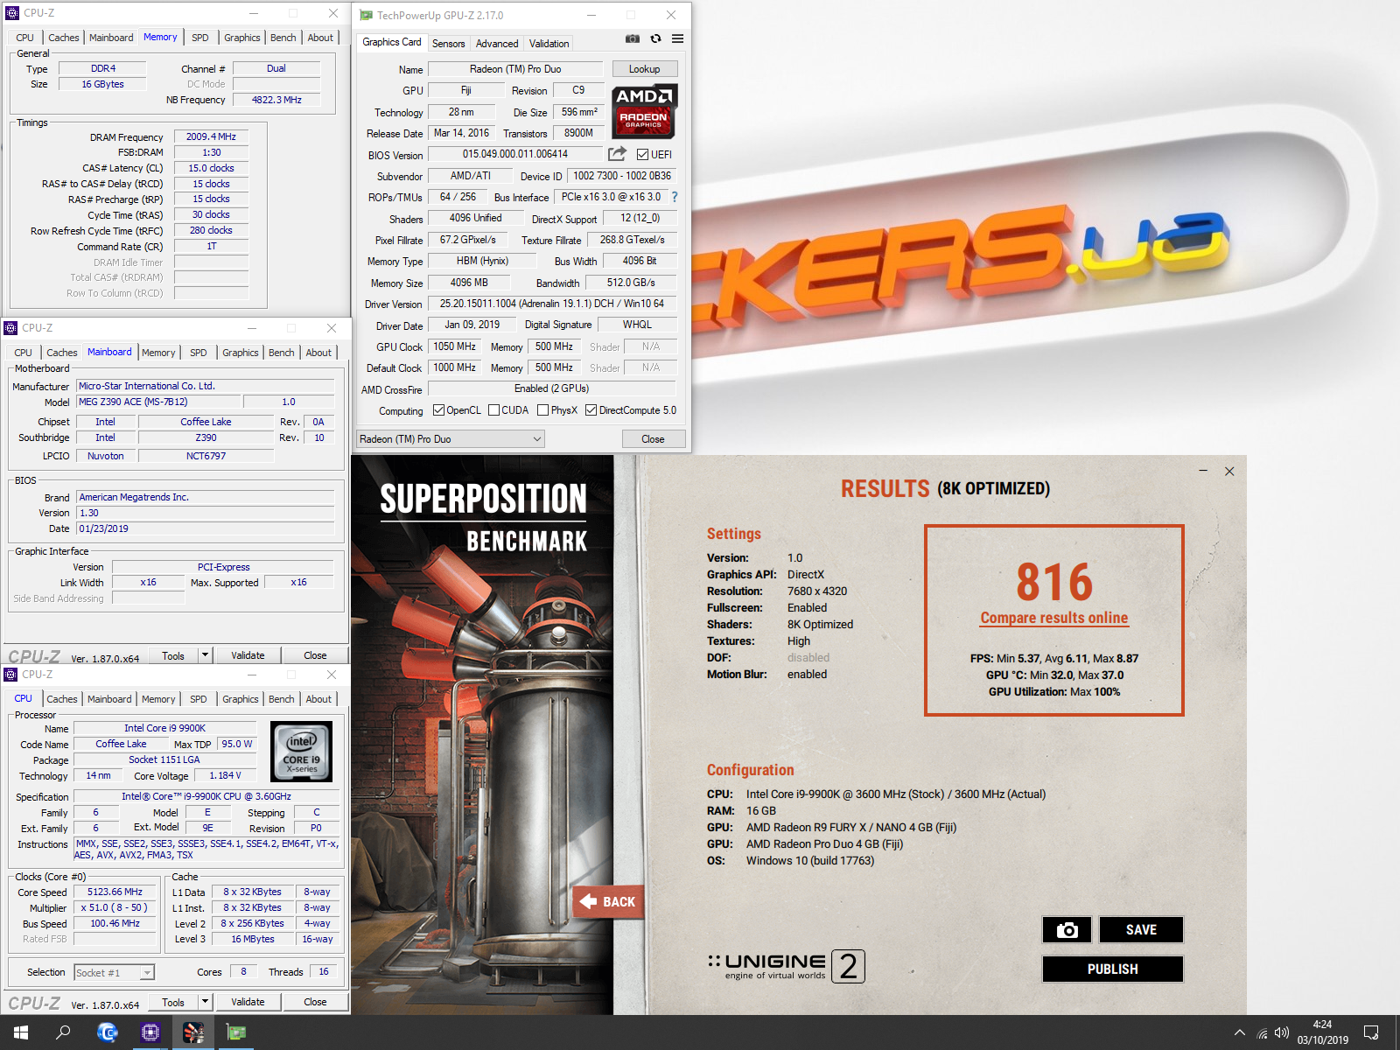1400x1050 pixels.
Task: Click the DRAM Frequency value
Action: [x=211, y=136]
